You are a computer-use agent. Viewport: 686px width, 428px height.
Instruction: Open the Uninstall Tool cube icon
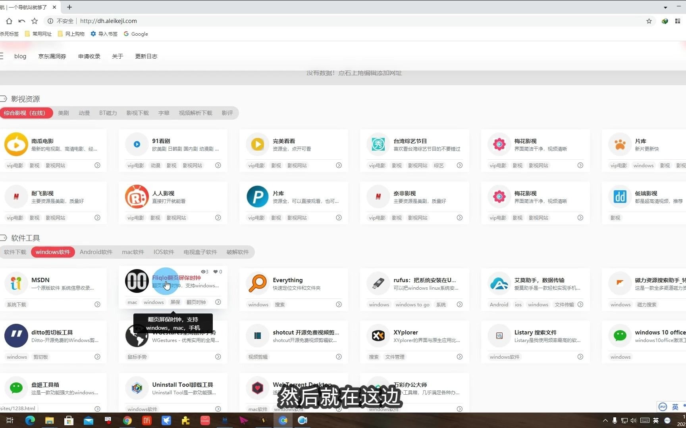137,388
